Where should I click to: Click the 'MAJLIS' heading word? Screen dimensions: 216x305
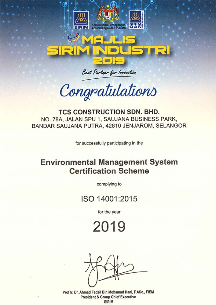click(x=108, y=40)
